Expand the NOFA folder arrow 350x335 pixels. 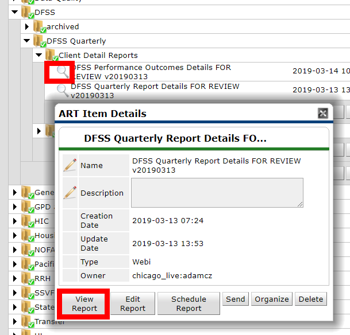(x=15, y=250)
